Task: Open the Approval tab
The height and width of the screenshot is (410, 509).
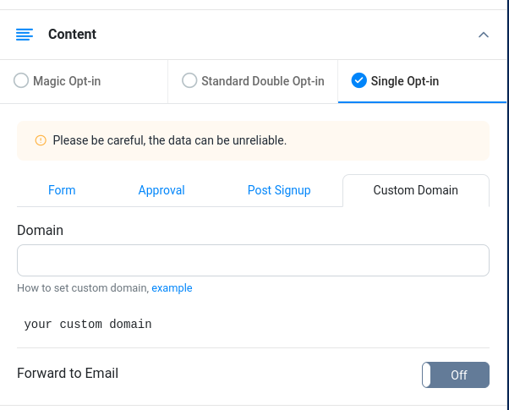Action: click(x=161, y=190)
